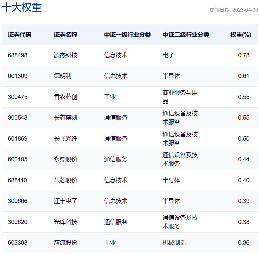
Task: Click stock name 德明利
Action: coord(62,76)
